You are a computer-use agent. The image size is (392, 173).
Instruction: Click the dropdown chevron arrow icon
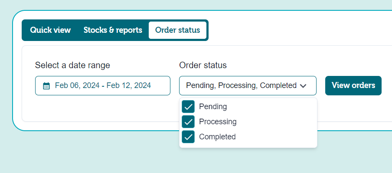pos(303,86)
